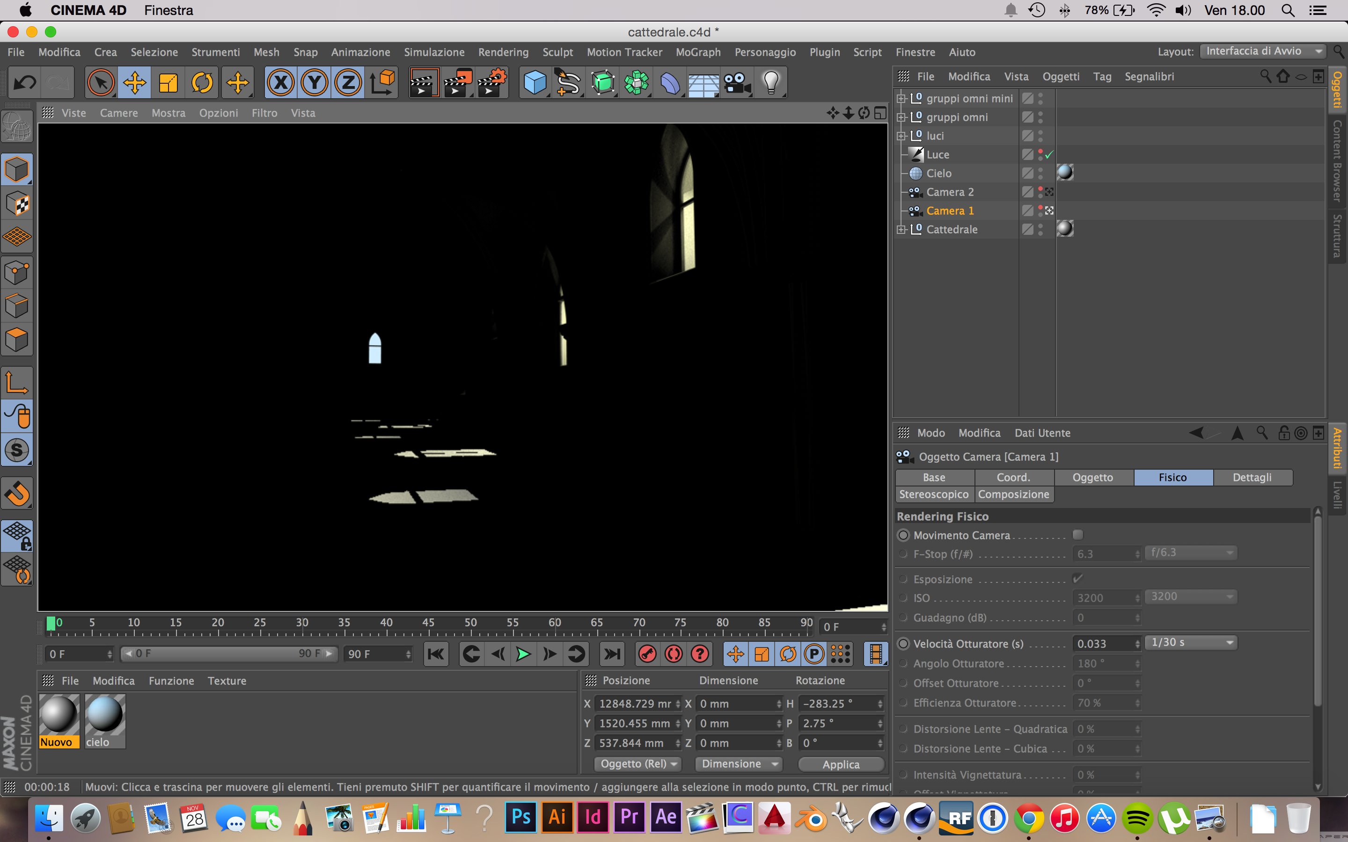Open the ISO 3200 preset dropdown
Viewport: 1348px width, 842px height.
1190,596
